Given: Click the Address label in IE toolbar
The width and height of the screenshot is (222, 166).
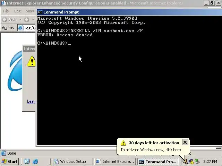Looking at the screenshot, I should 9,28.
